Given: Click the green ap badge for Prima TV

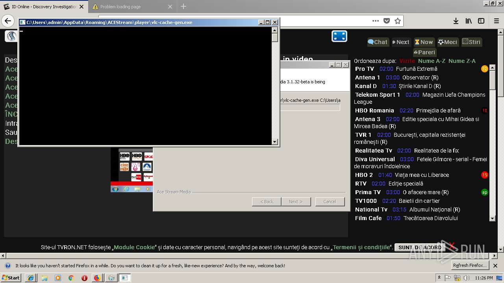Looking at the screenshot, I should tap(485, 192).
